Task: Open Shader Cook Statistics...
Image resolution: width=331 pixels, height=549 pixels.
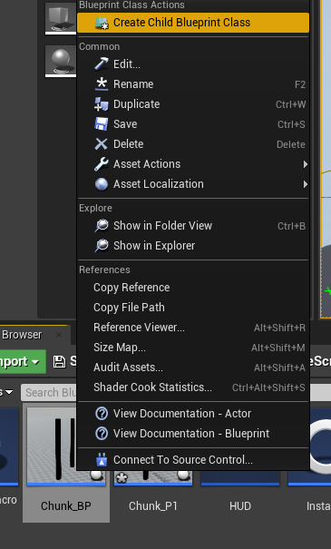Action: (193, 387)
